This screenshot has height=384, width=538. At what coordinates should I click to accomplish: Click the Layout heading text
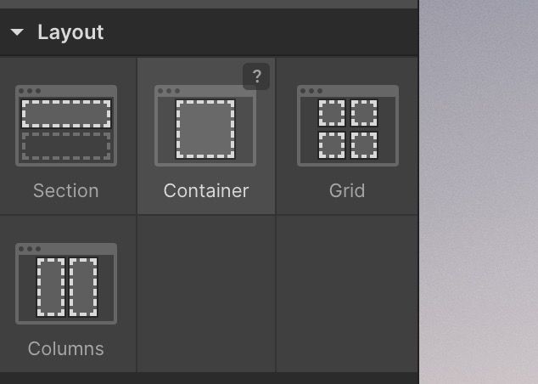tap(70, 32)
